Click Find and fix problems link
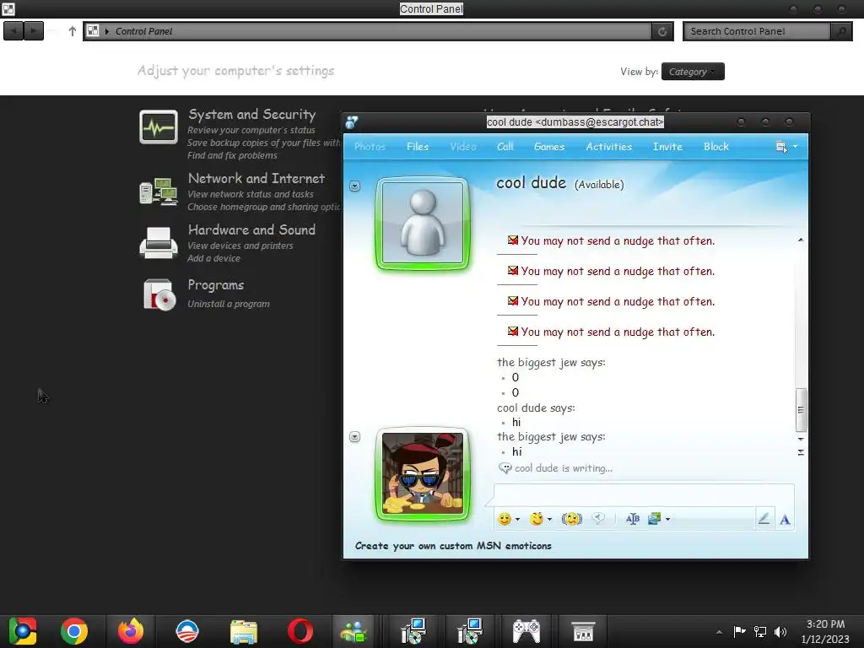The height and width of the screenshot is (648, 864). [x=232, y=155]
